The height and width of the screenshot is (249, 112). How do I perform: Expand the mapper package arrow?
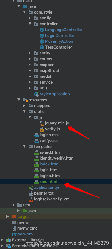click(x=30, y=65)
